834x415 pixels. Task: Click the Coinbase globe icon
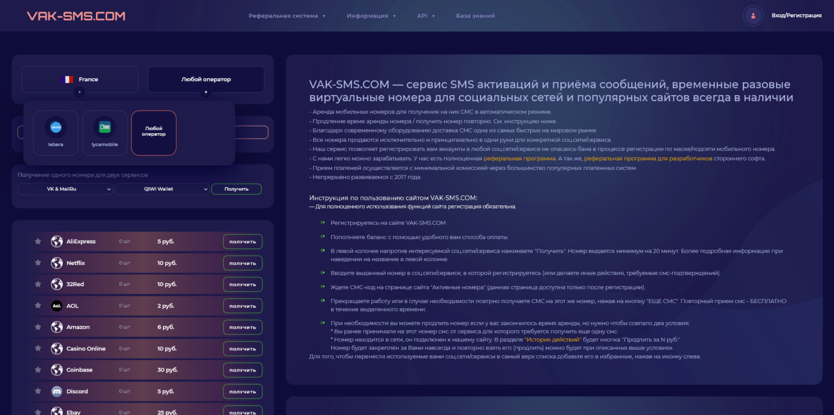[x=57, y=370]
